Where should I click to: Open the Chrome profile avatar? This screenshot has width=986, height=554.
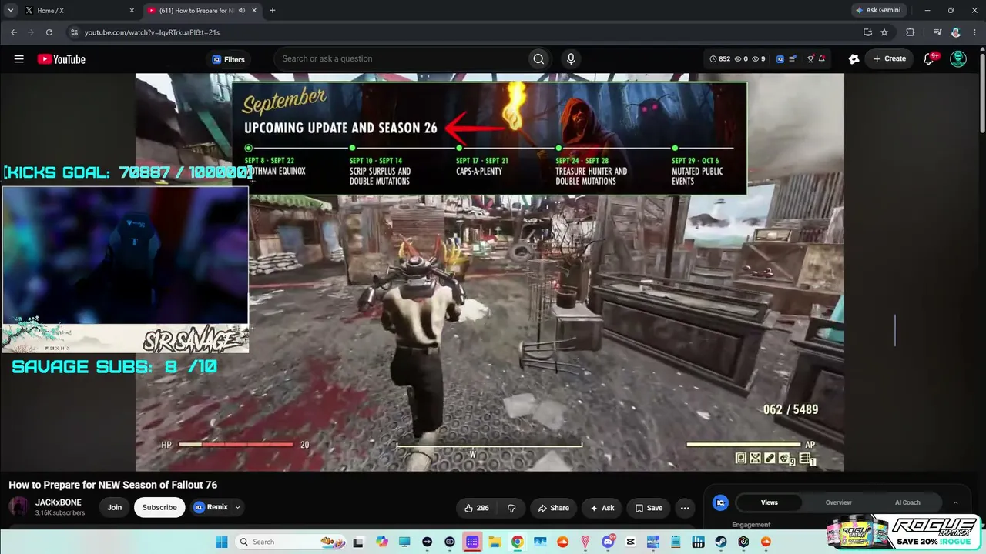coord(956,32)
